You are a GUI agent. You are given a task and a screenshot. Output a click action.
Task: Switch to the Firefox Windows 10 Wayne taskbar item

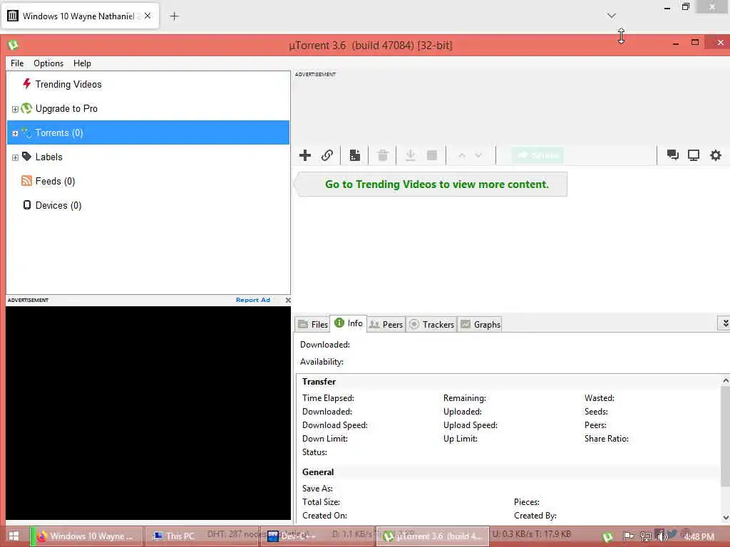tap(85, 536)
